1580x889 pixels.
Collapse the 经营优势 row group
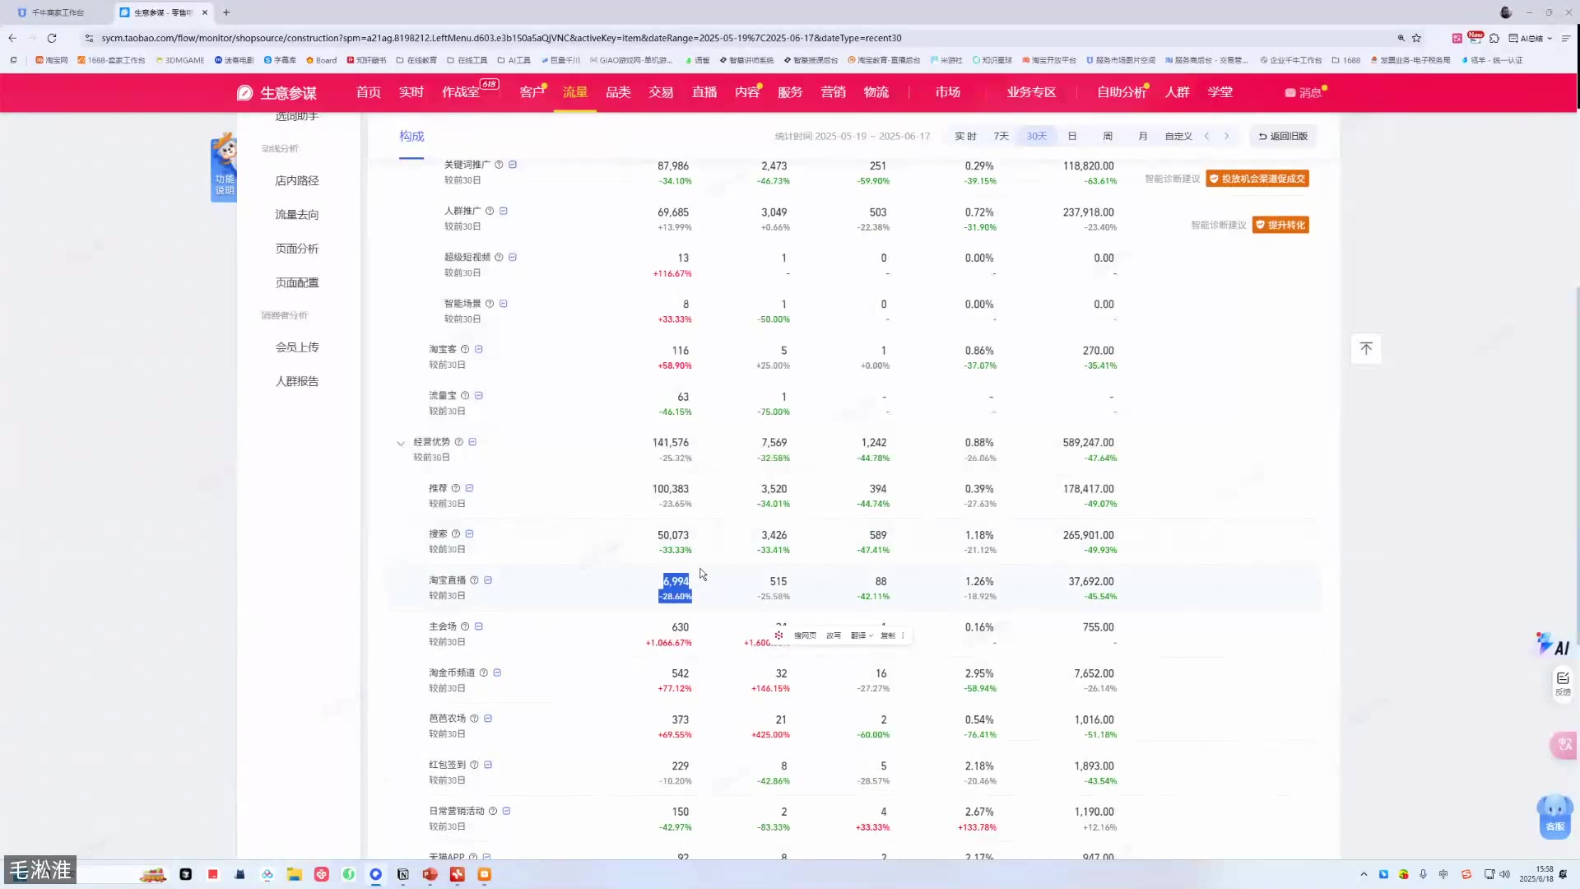click(401, 443)
